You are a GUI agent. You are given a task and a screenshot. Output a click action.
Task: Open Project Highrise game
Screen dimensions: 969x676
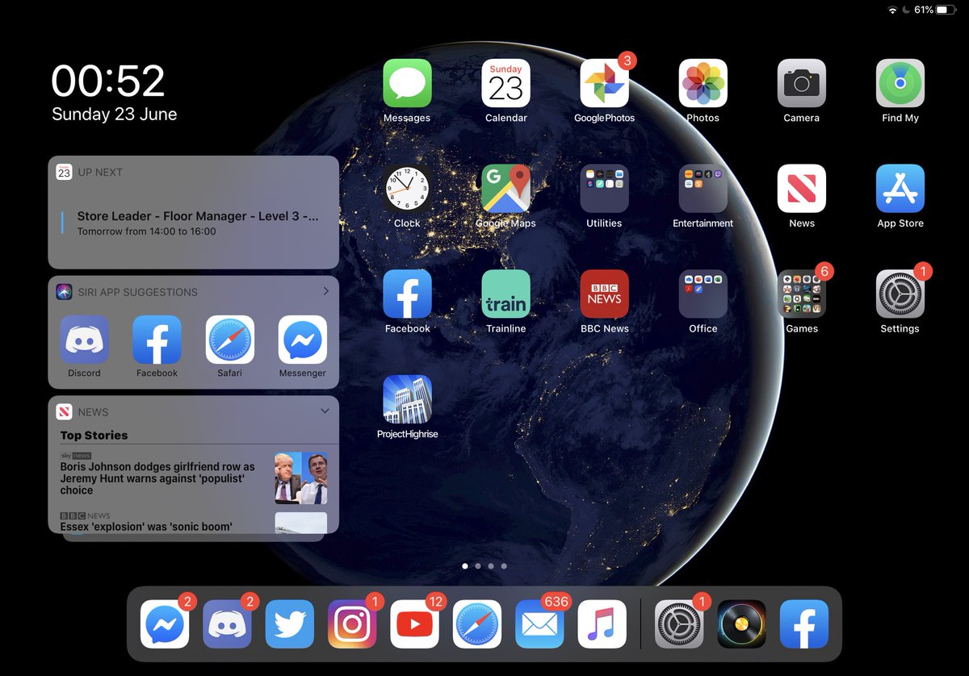click(x=407, y=400)
